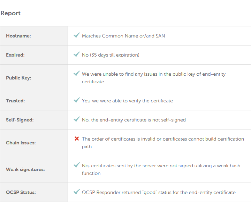
Task: Click the OCSP Status checkmark icon
Action: (77, 192)
